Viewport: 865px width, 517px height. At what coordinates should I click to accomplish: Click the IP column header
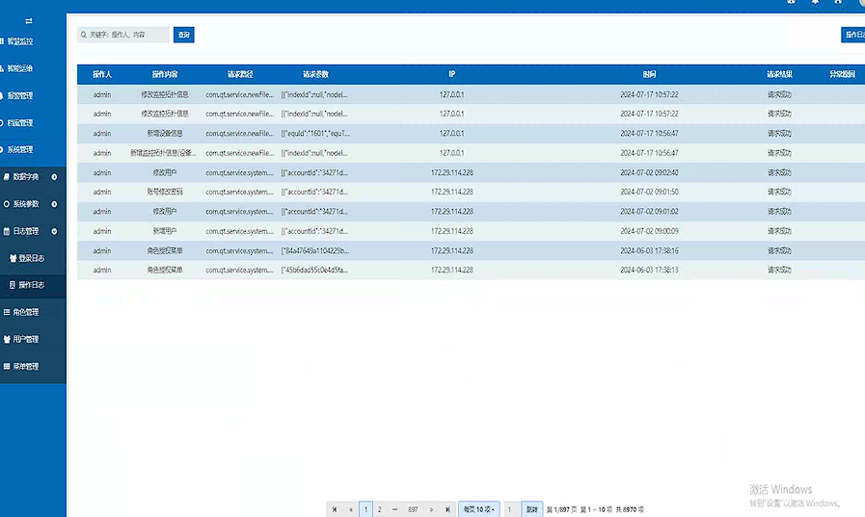(452, 74)
